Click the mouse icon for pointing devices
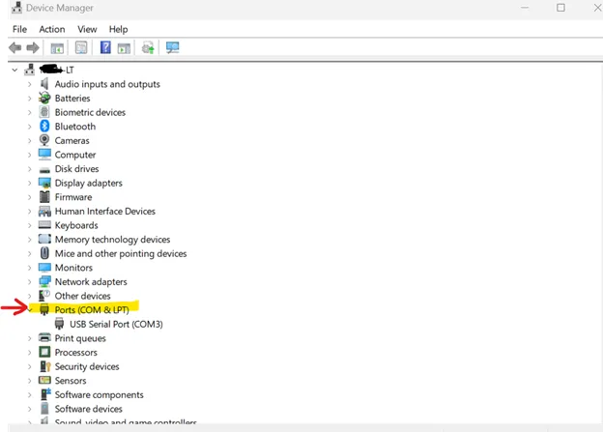The height and width of the screenshot is (432, 603). click(44, 253)
